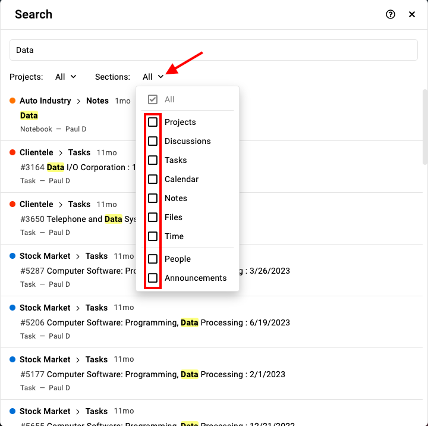
Task: Open the search help icon
Action: tap(391, 14)
